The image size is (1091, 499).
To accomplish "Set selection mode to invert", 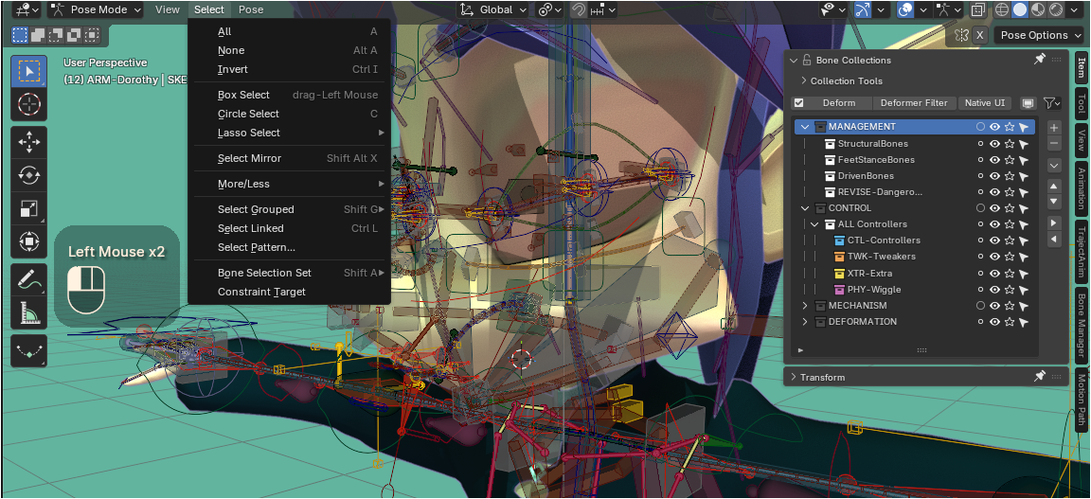I will tap(75, 35).
